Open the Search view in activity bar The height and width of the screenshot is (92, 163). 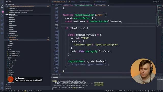(2, 2)
